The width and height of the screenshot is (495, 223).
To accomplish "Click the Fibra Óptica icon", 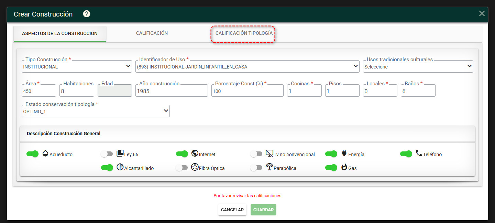I will 195,168.
